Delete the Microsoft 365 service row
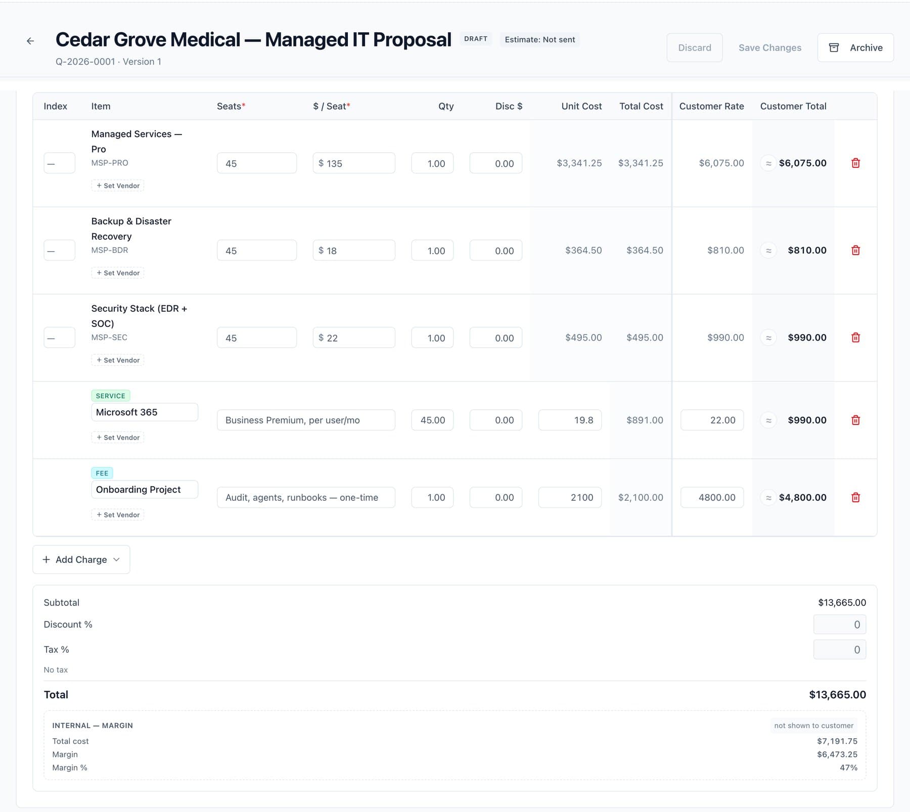Viewport: 910px width, 812px height. click(855, 420)
